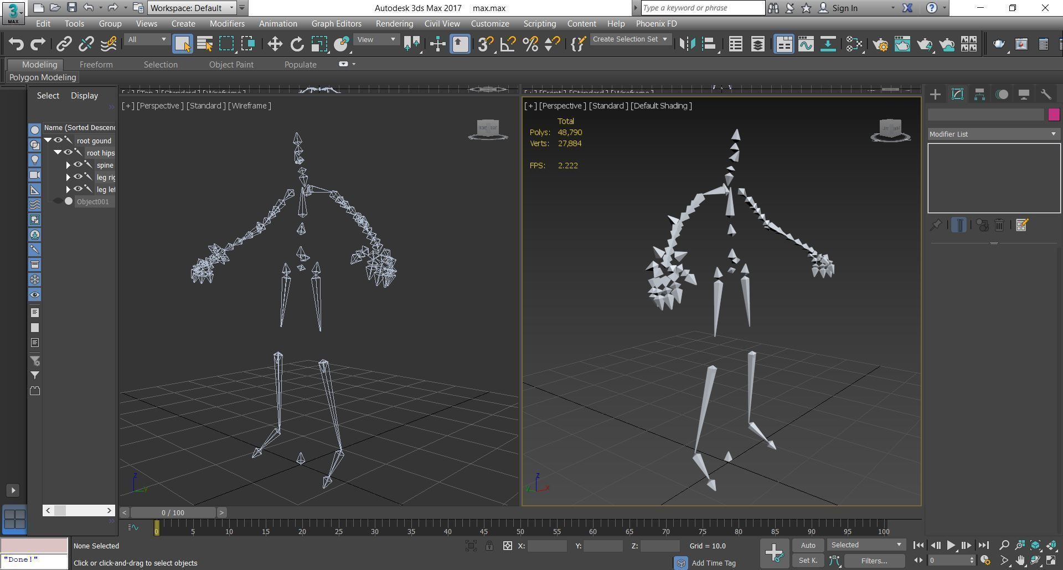
Task: Toggle the Percent Snap icon
Action: (530, 44)
